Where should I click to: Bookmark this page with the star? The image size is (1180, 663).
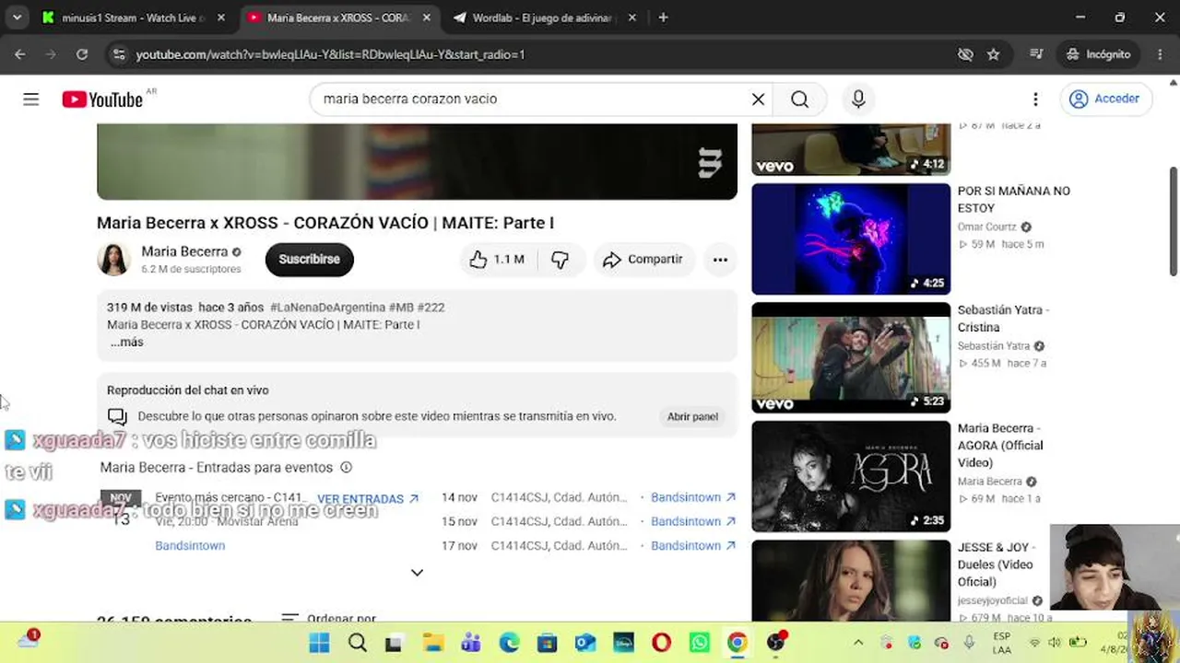[x=993, y=54]
